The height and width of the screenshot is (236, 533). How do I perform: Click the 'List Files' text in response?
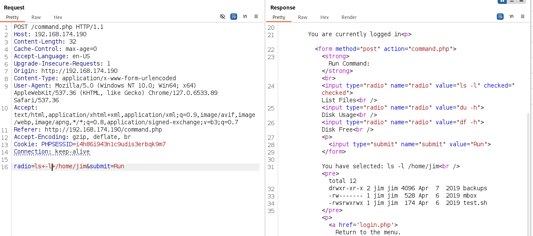[339, 100]
